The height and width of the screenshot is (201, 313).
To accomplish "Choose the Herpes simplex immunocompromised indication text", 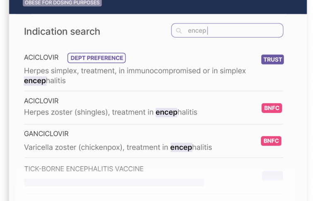I will click(x=135, y=71).
